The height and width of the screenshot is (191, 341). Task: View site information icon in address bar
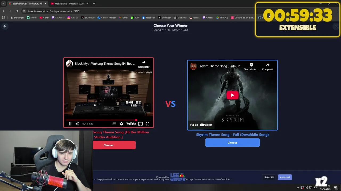(24, 11)
